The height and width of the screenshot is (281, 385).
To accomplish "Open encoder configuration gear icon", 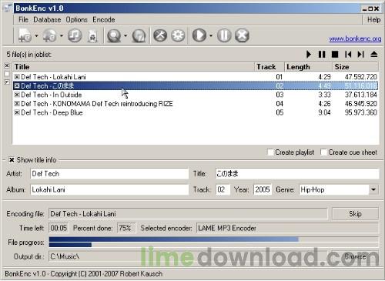I will click(178, 35).
